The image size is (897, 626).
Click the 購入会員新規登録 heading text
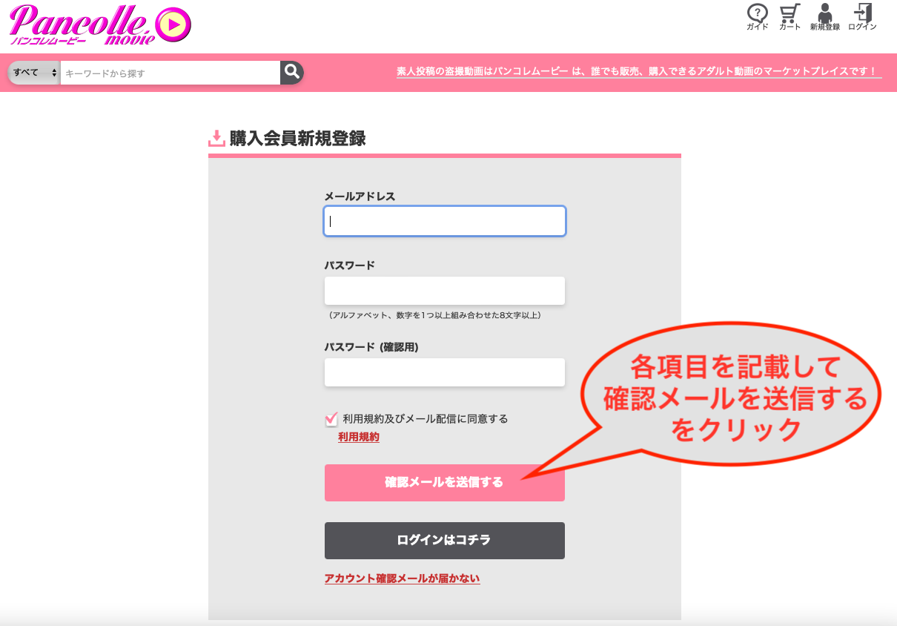coord(297,139)
